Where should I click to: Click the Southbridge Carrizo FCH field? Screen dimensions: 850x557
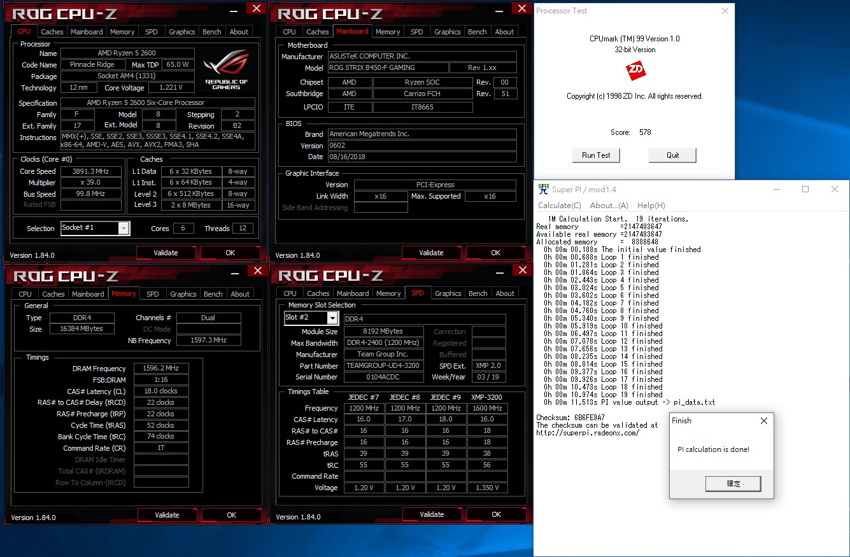(423, 94)
